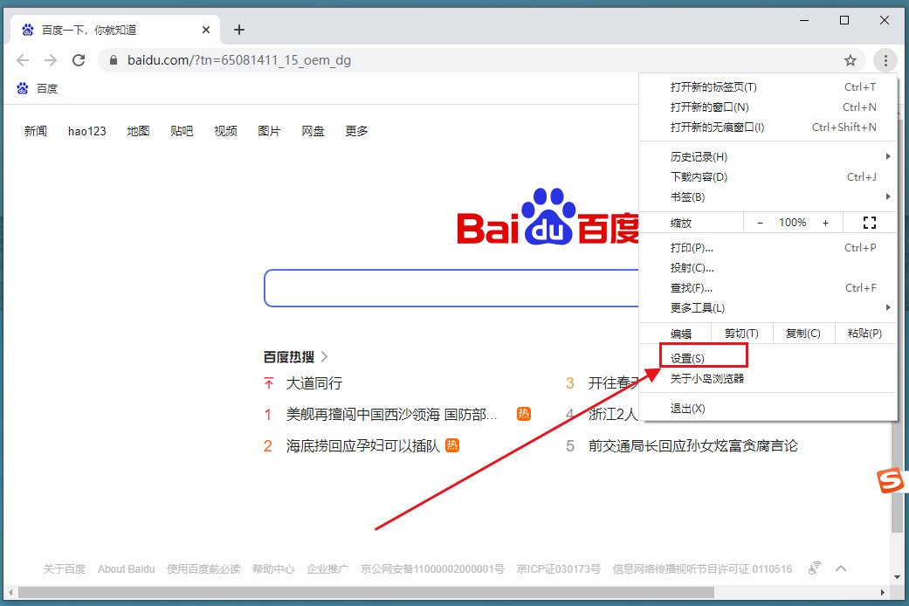The width and height of the screenshot is (909, 606).
Task: Click 剪切(T) in edit row
Action: tap(741, 334)
